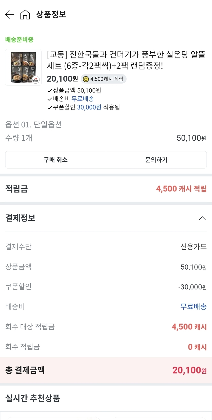Tap the cash coin icon badge
This screenshot has height=420, width=212.
click(x=86, y=79)
